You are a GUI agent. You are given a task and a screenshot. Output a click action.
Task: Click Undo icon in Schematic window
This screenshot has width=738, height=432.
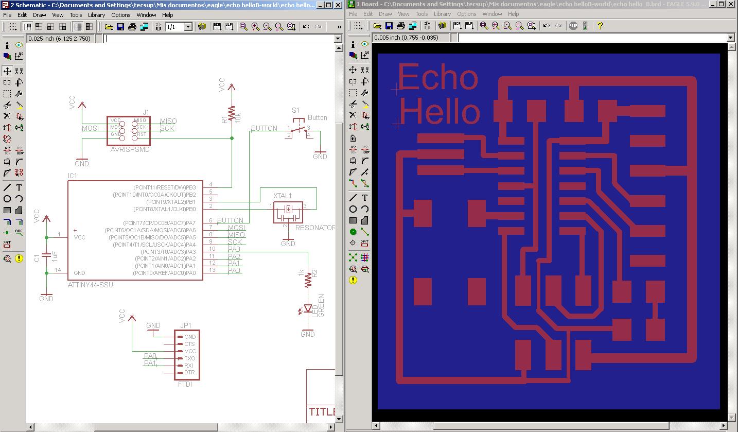tap(306, 27)
